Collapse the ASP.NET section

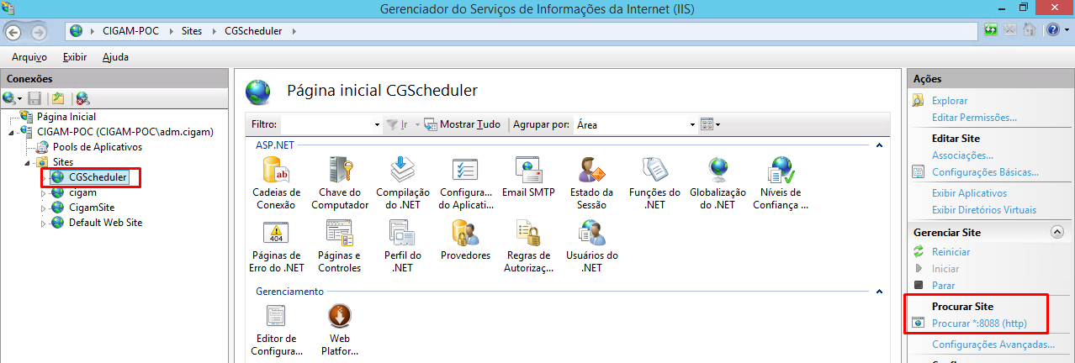click(879, 145)
